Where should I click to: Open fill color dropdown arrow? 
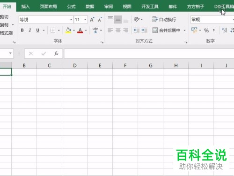coord(74,31)
